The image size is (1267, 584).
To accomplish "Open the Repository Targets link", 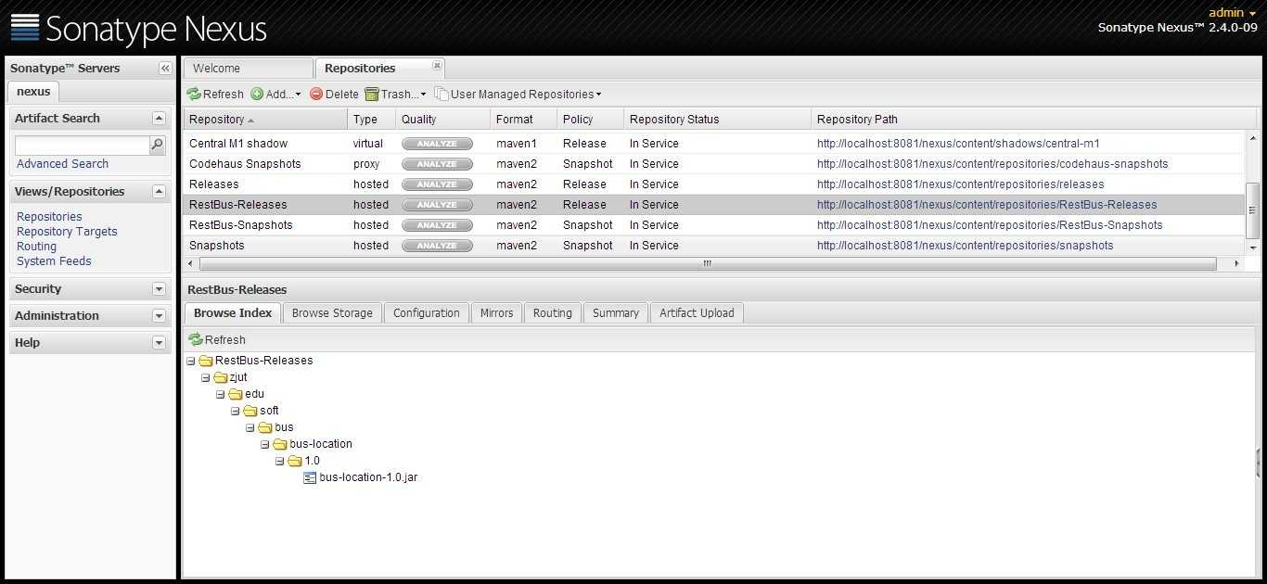I will 67,232.
